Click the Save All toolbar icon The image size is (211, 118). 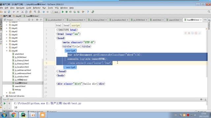5,12
